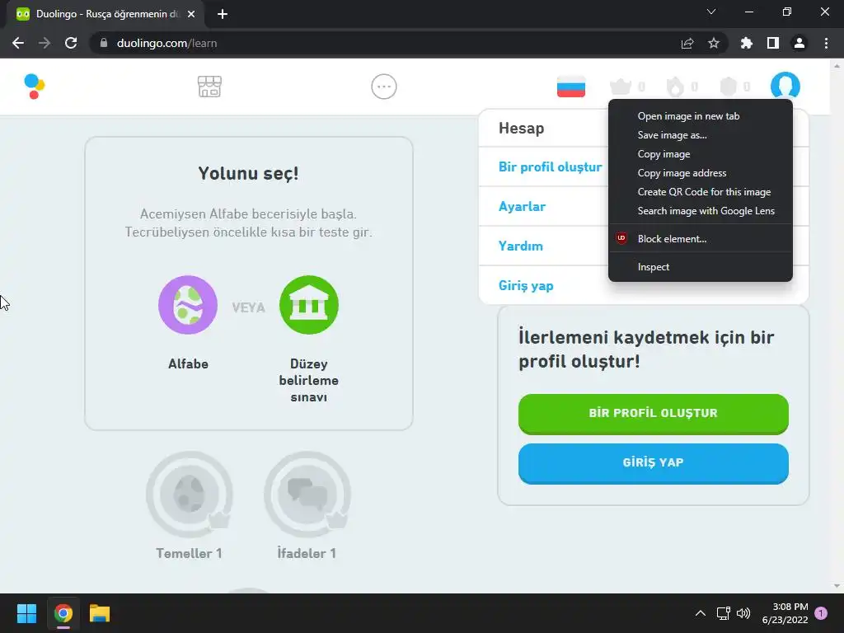
Task: Open the Ayarlar settings link
Action: pos(522,206)
